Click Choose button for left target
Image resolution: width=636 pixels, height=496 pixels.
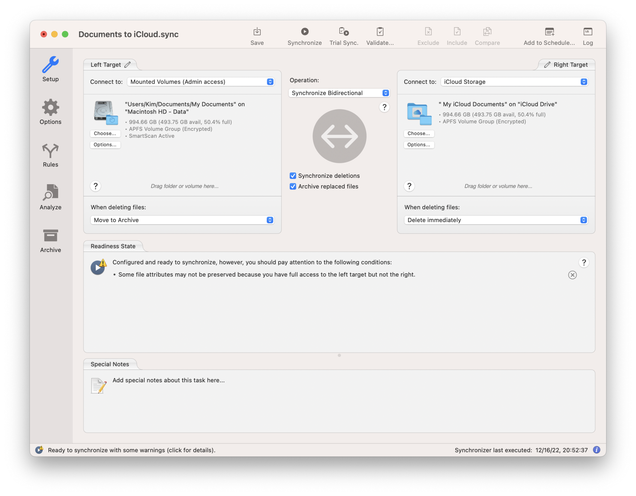click(105, 133)
